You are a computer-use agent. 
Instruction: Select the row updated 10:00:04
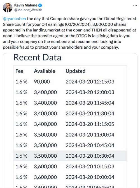pyautogui.click(x=70, y=177)
